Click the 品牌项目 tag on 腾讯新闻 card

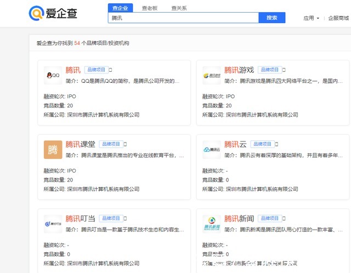coord(270,218)
